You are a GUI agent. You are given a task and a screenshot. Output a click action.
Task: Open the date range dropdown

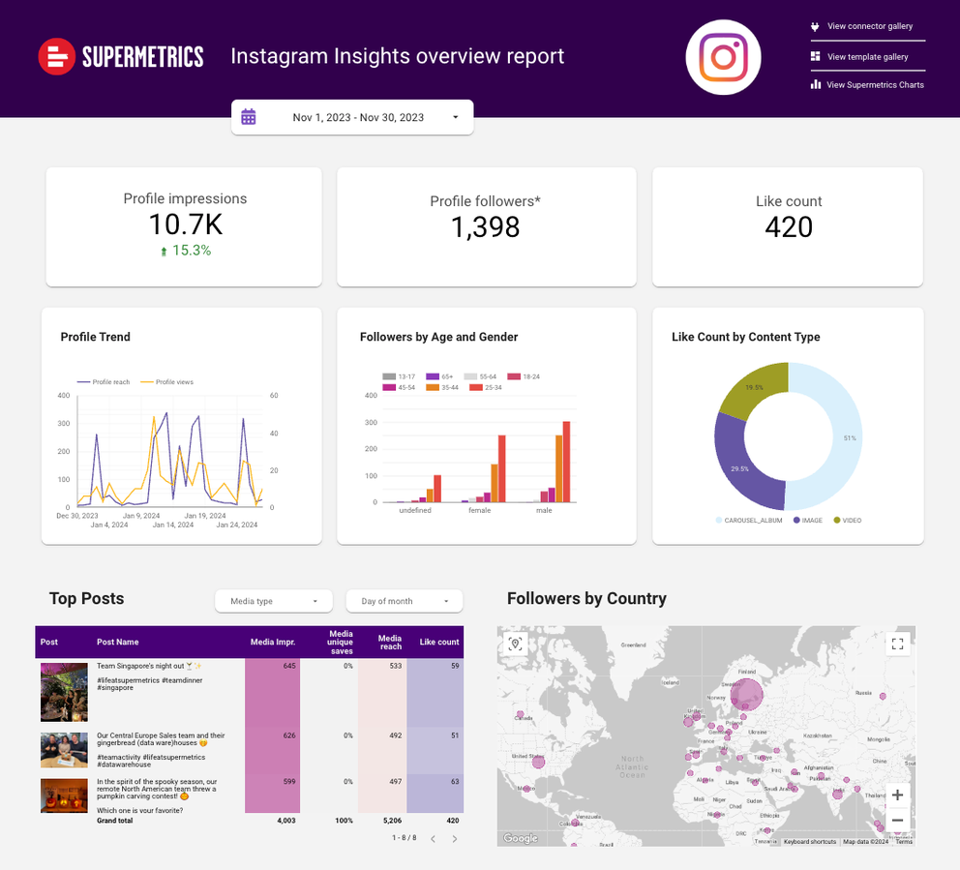(455, 116)
